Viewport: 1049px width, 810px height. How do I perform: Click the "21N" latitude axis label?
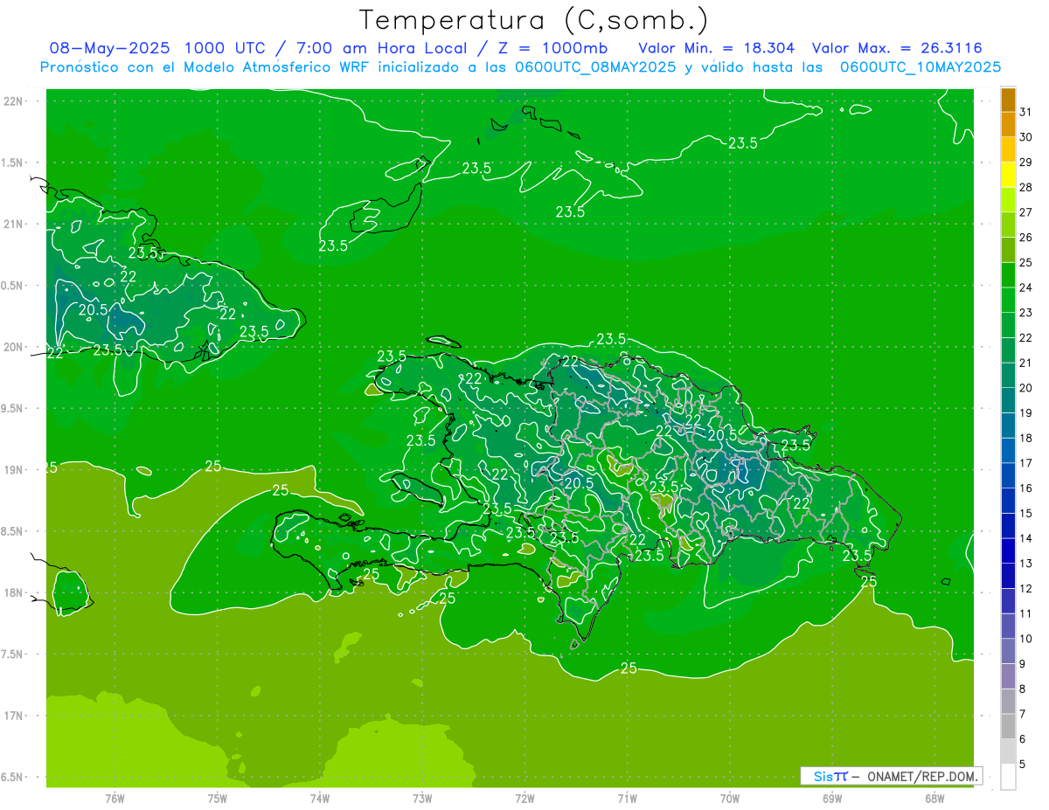pos(13,224)
